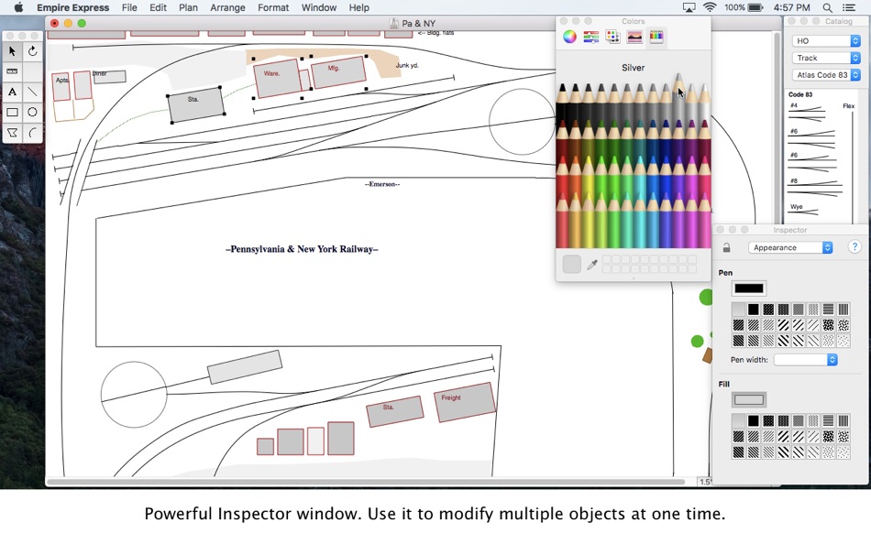The image size is (871, 544).
Task: Open the image palettes picker
Action: tap(634, 37)
